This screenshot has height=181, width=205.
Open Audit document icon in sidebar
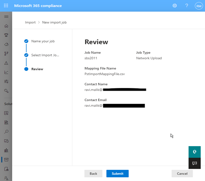pos(6,122)
